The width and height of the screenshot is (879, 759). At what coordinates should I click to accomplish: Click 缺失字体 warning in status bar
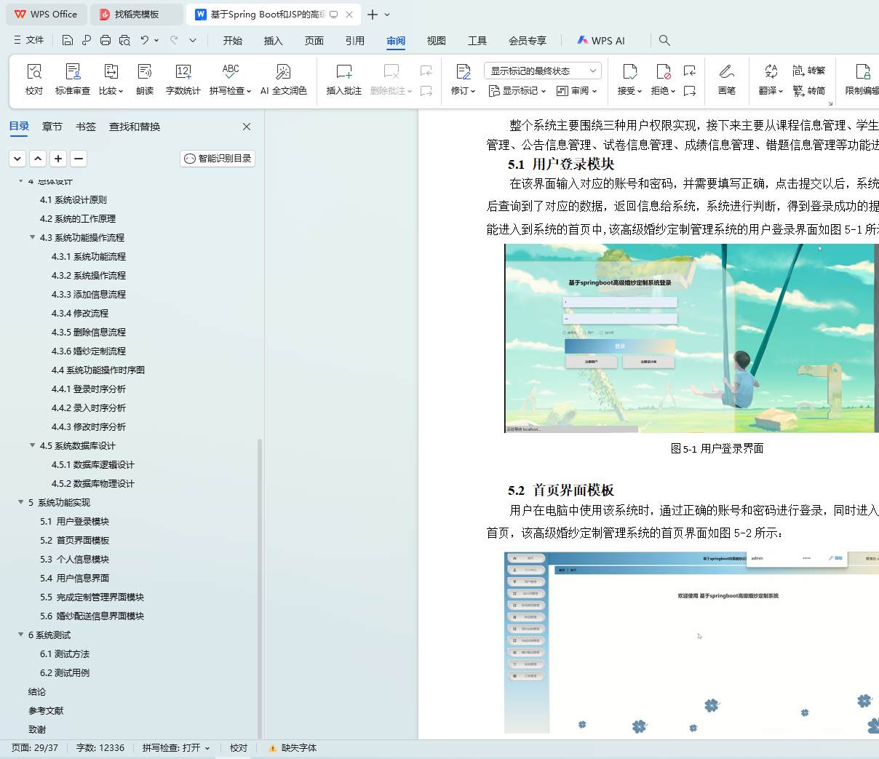tap(293, 747)
